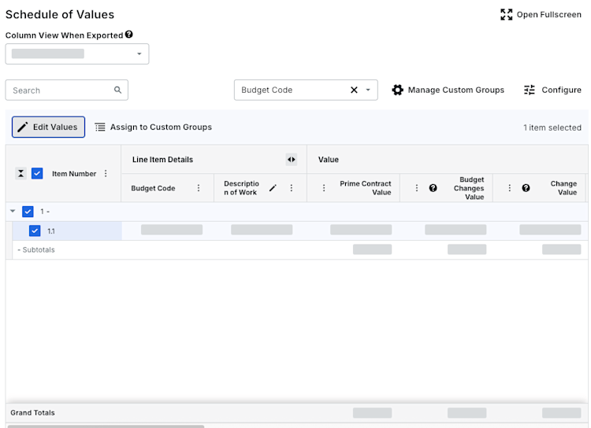Expand the Budget Code group-by dropdown arrow

click(368, 90)
